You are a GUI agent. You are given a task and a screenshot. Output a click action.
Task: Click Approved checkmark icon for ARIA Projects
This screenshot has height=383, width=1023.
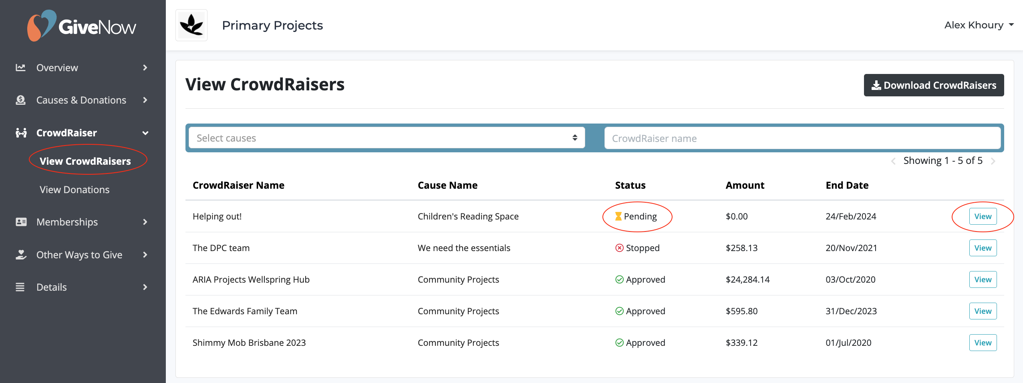coord(619,279)
